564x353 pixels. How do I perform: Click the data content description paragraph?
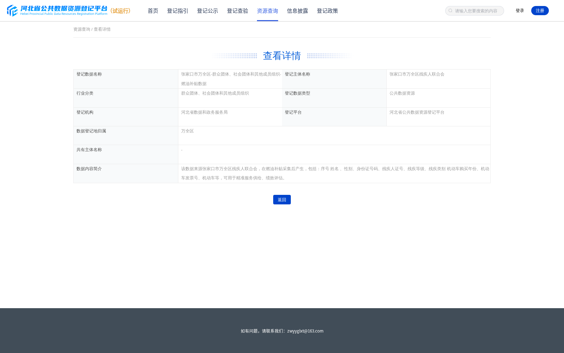point(335,173)
